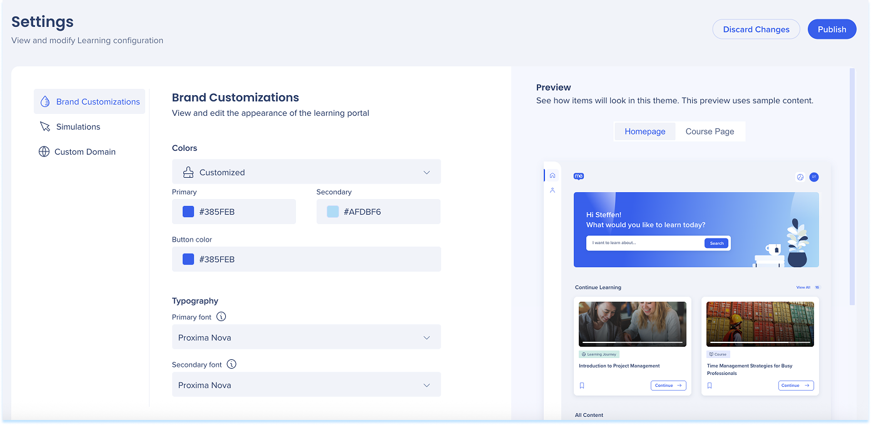Expand the Primary font dropdown
Screen dimensions: 871x425
pos(306,337)
